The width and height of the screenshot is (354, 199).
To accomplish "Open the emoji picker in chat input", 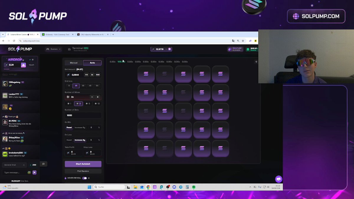I will point(29,172).
